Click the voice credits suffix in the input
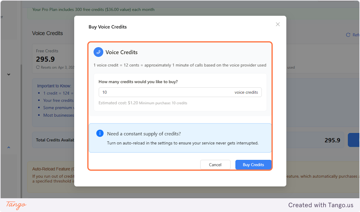The height and width of the screenshot is (212, 360). tap(246, 92)
